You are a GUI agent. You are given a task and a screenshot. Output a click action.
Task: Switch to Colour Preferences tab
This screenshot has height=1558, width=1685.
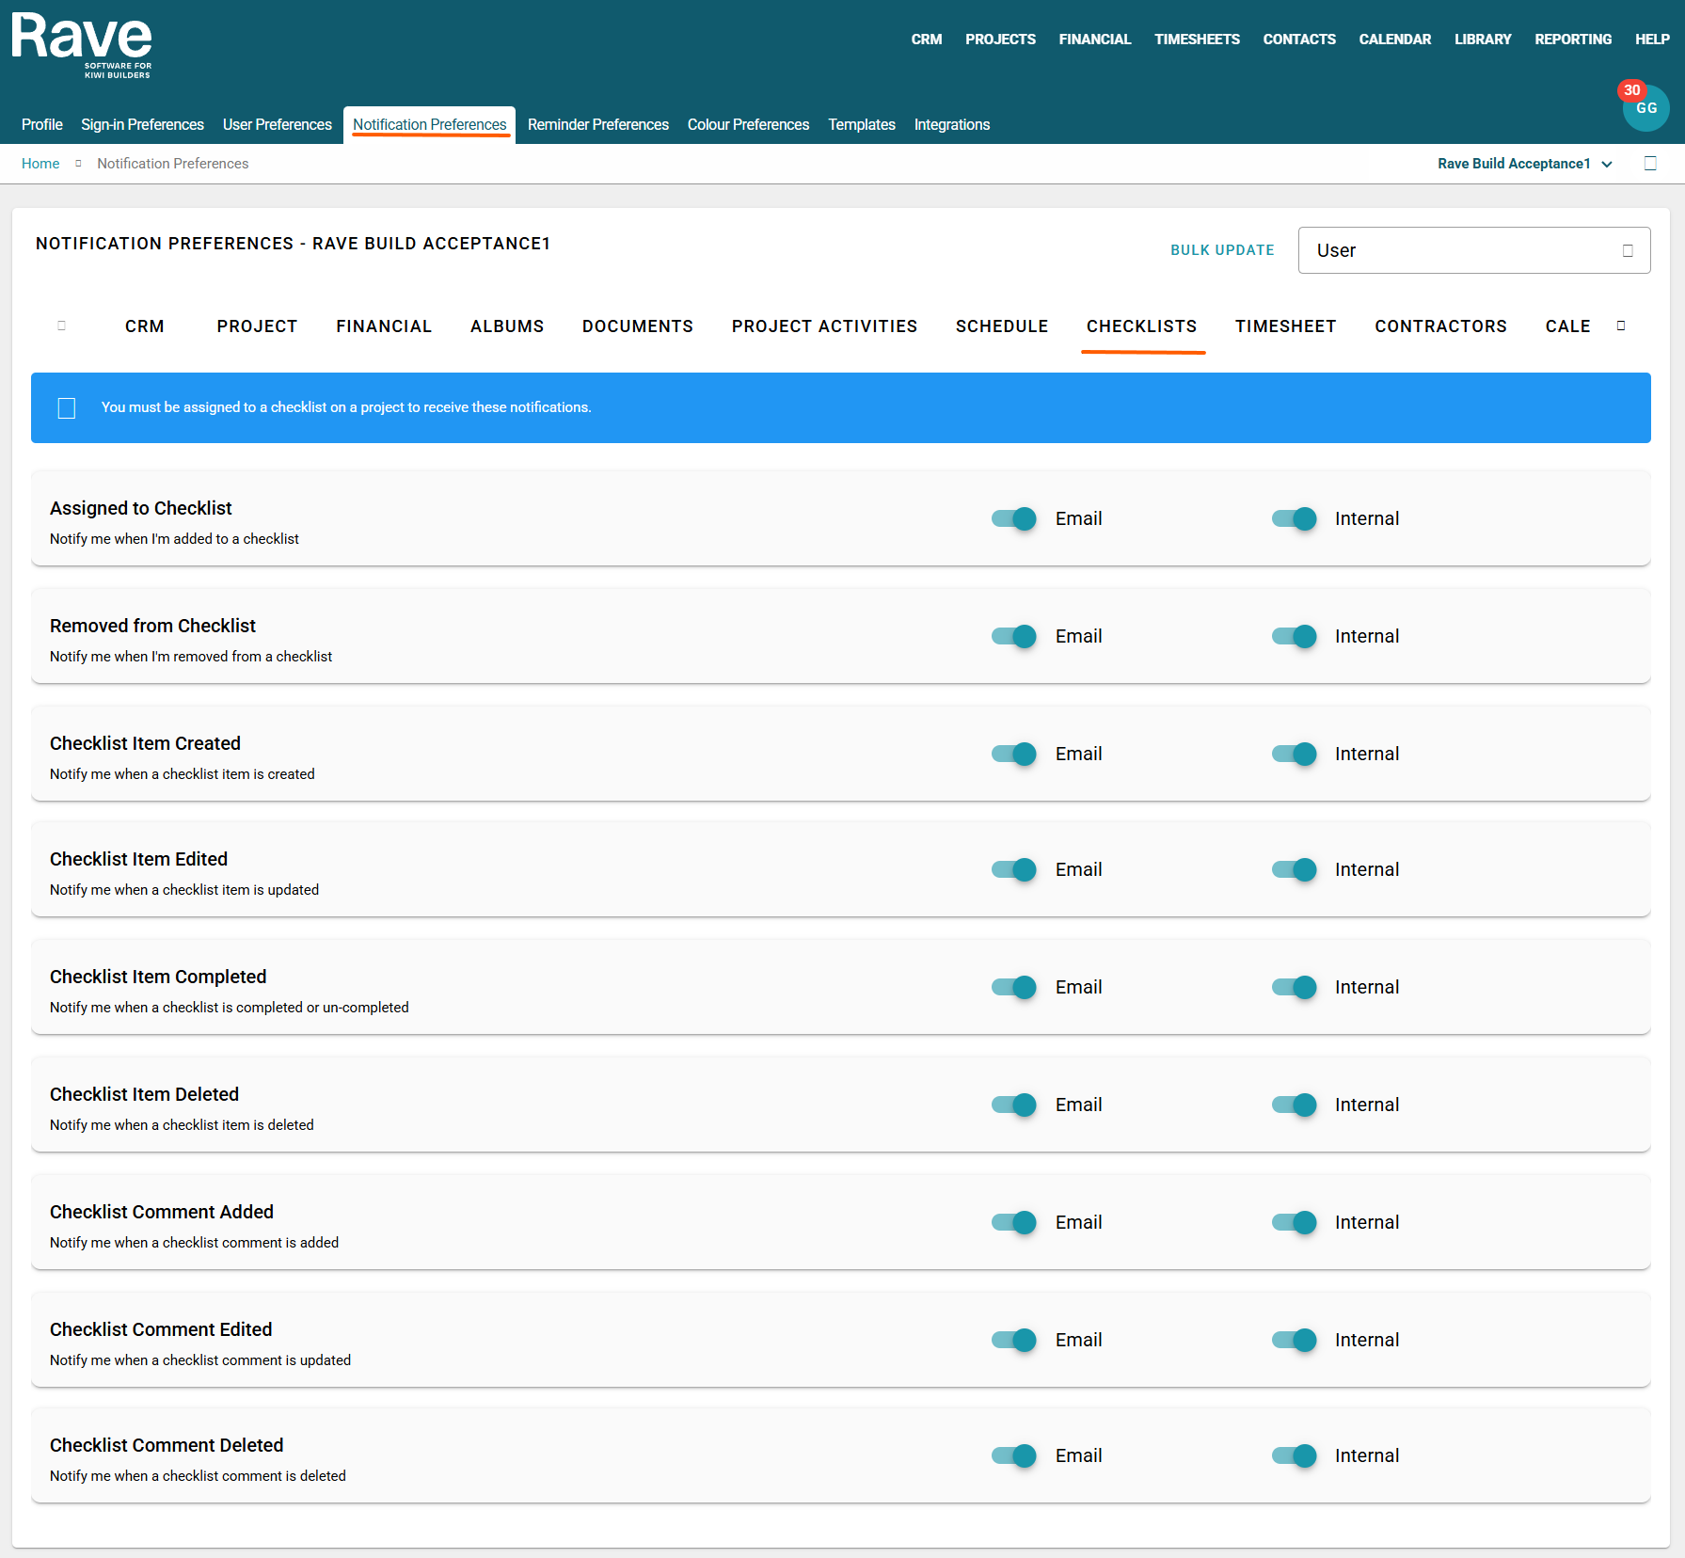(748, 125)
